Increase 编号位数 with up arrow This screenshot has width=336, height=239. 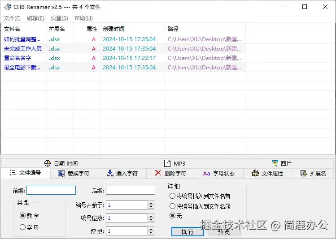click(x=151, y=216)
